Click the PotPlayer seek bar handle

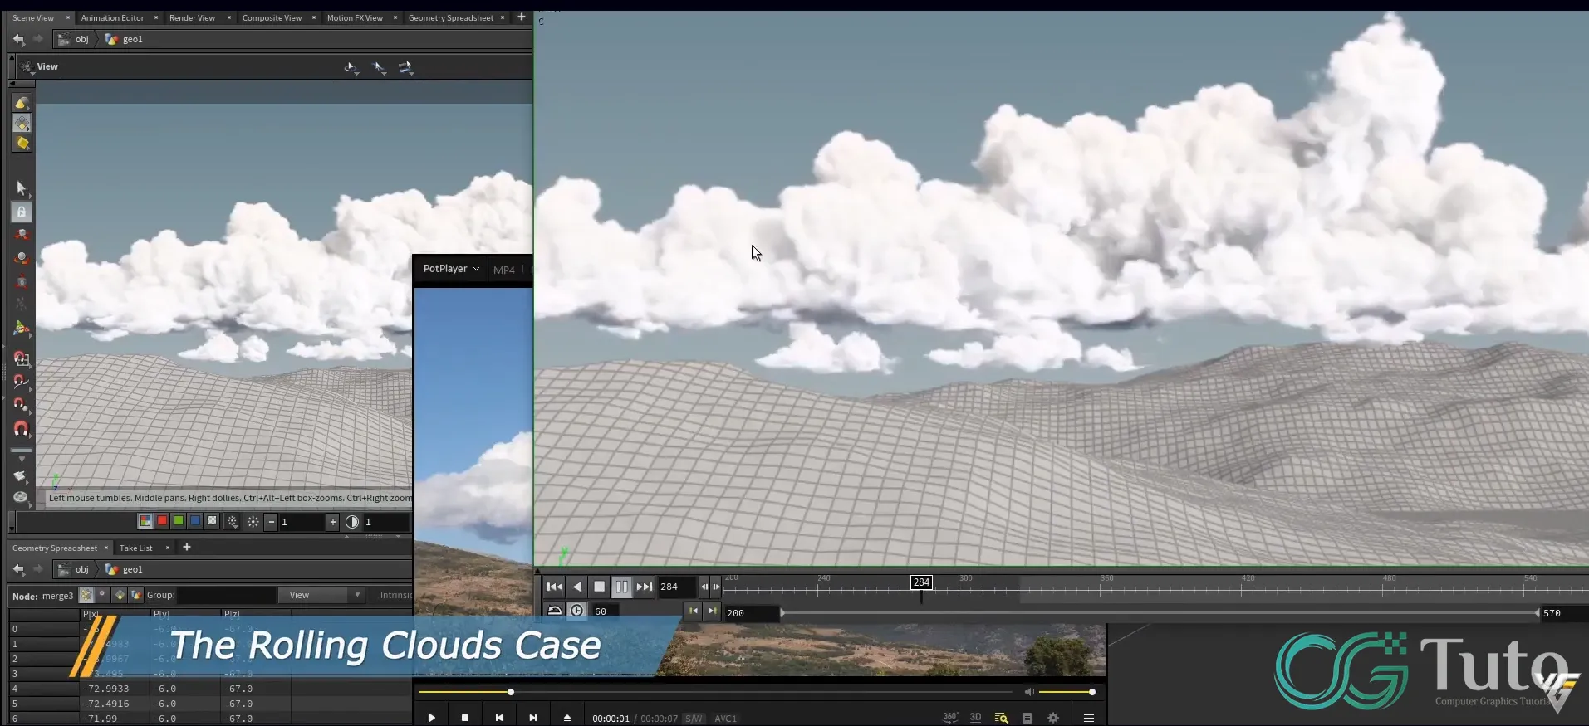tap(511, 692)
